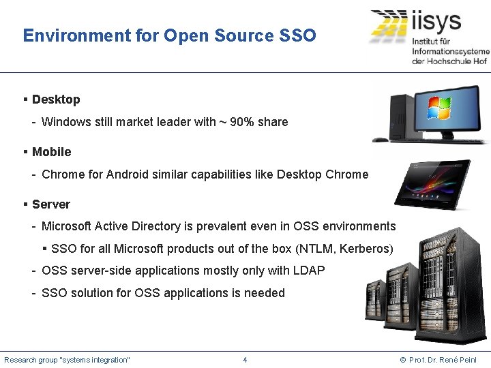
Task: Click the server racks image
Action: (426, 286)
